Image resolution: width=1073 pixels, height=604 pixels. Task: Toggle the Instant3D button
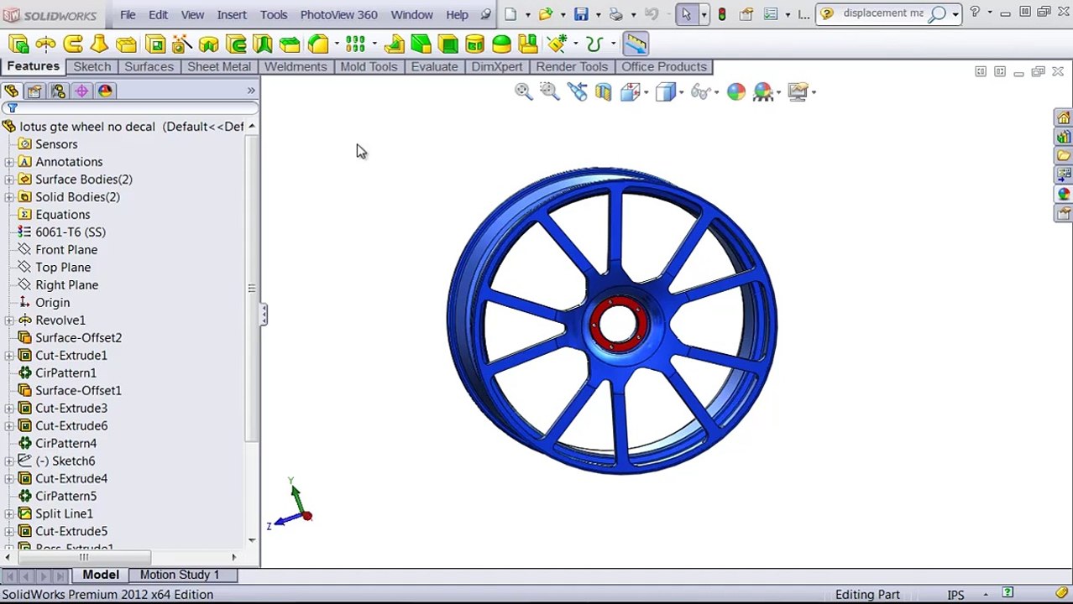(636, 44)
